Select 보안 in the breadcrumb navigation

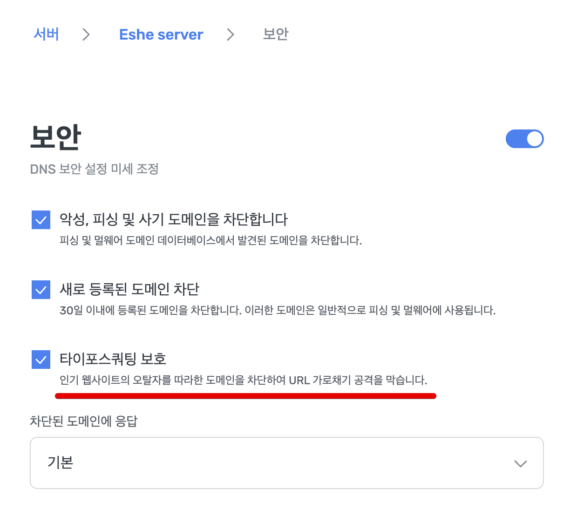(x=275, y=34)
